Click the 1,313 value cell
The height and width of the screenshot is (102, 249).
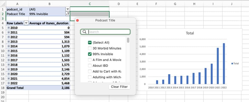[49, 41]
